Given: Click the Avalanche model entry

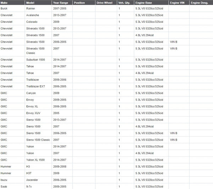Looking at the screenshot, I should coord(32,15).
